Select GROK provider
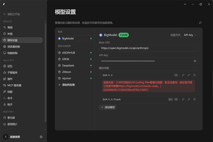The height and width of the screenshot is (142, 213). 75,59
